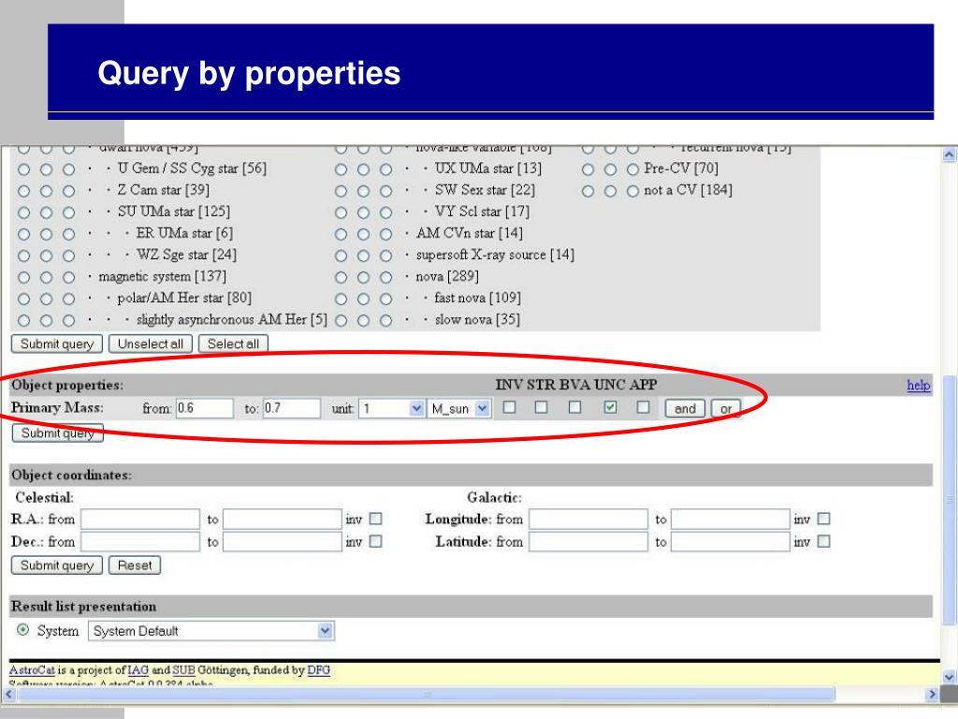Image resolution: width=958 pixels, height=719 pixels.
Task: Click the 'or' button for Primary Mass
Action: point(726,408)
